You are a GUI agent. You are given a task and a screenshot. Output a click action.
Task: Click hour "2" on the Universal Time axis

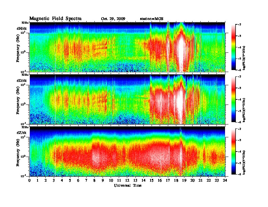(x=46, y=181)
